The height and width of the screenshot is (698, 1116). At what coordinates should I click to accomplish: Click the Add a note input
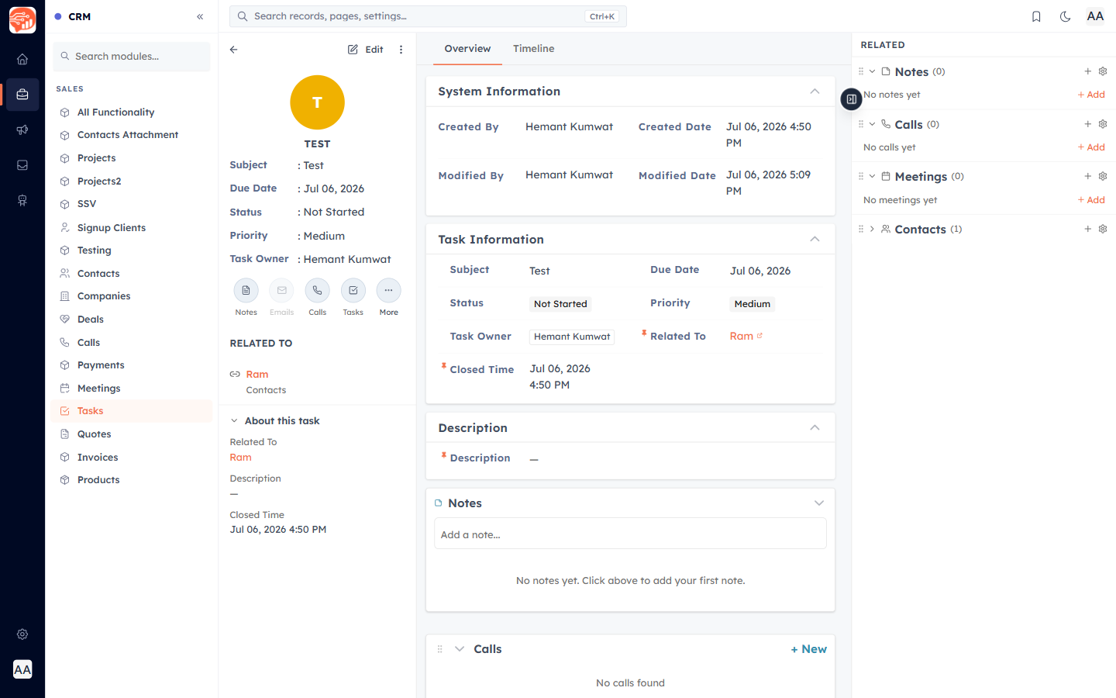pyautogui.click(x=630, y=534)
